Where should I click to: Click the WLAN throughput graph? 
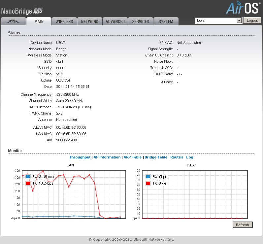click(195, 194)
